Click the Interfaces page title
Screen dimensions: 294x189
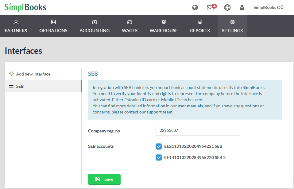pyautogui.click(x=23, y=51)
